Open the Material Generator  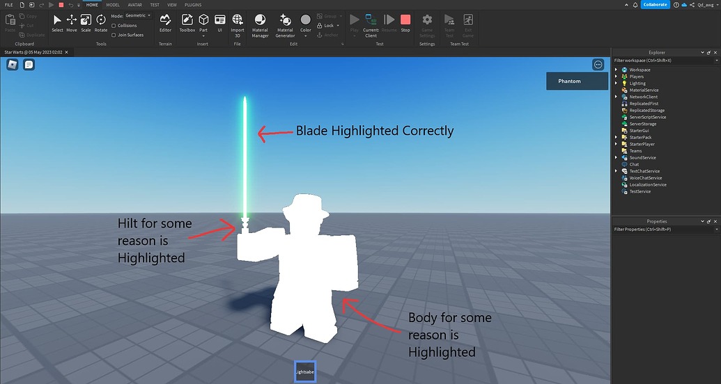pos(285,26)
